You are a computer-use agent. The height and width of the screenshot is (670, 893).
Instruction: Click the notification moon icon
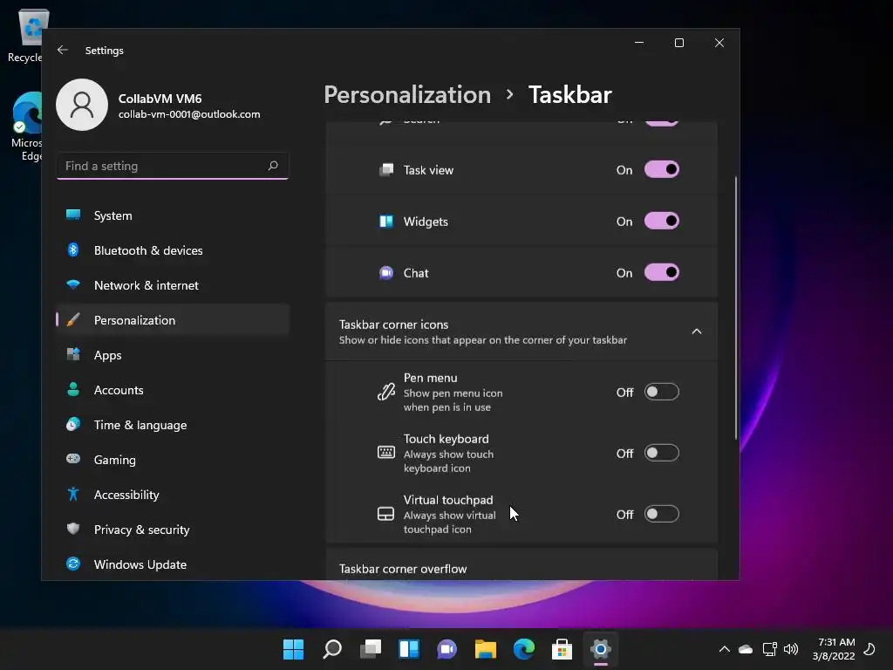869,649
